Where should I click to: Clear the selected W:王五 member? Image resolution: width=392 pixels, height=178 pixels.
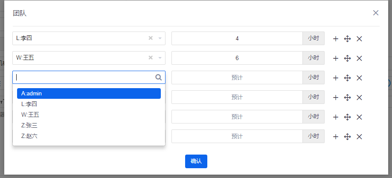pyautogui.click(x=151, y=58)
